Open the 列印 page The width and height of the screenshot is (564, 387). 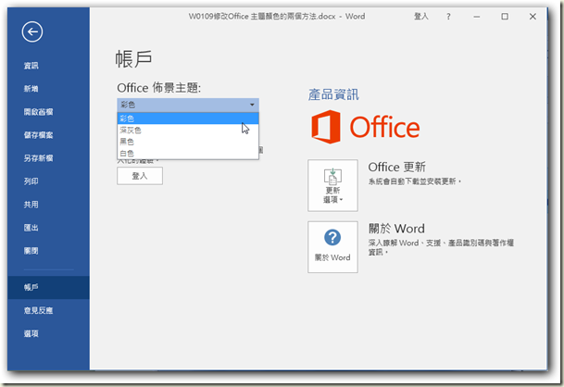[x=31, y=181]
